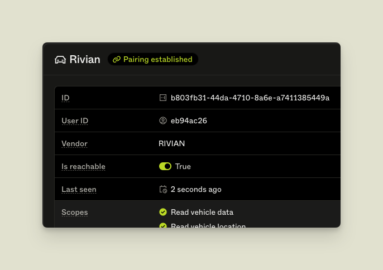Click the ID icon before the UUID
This screenshot has height=270, width=383.
click(163, 98)
